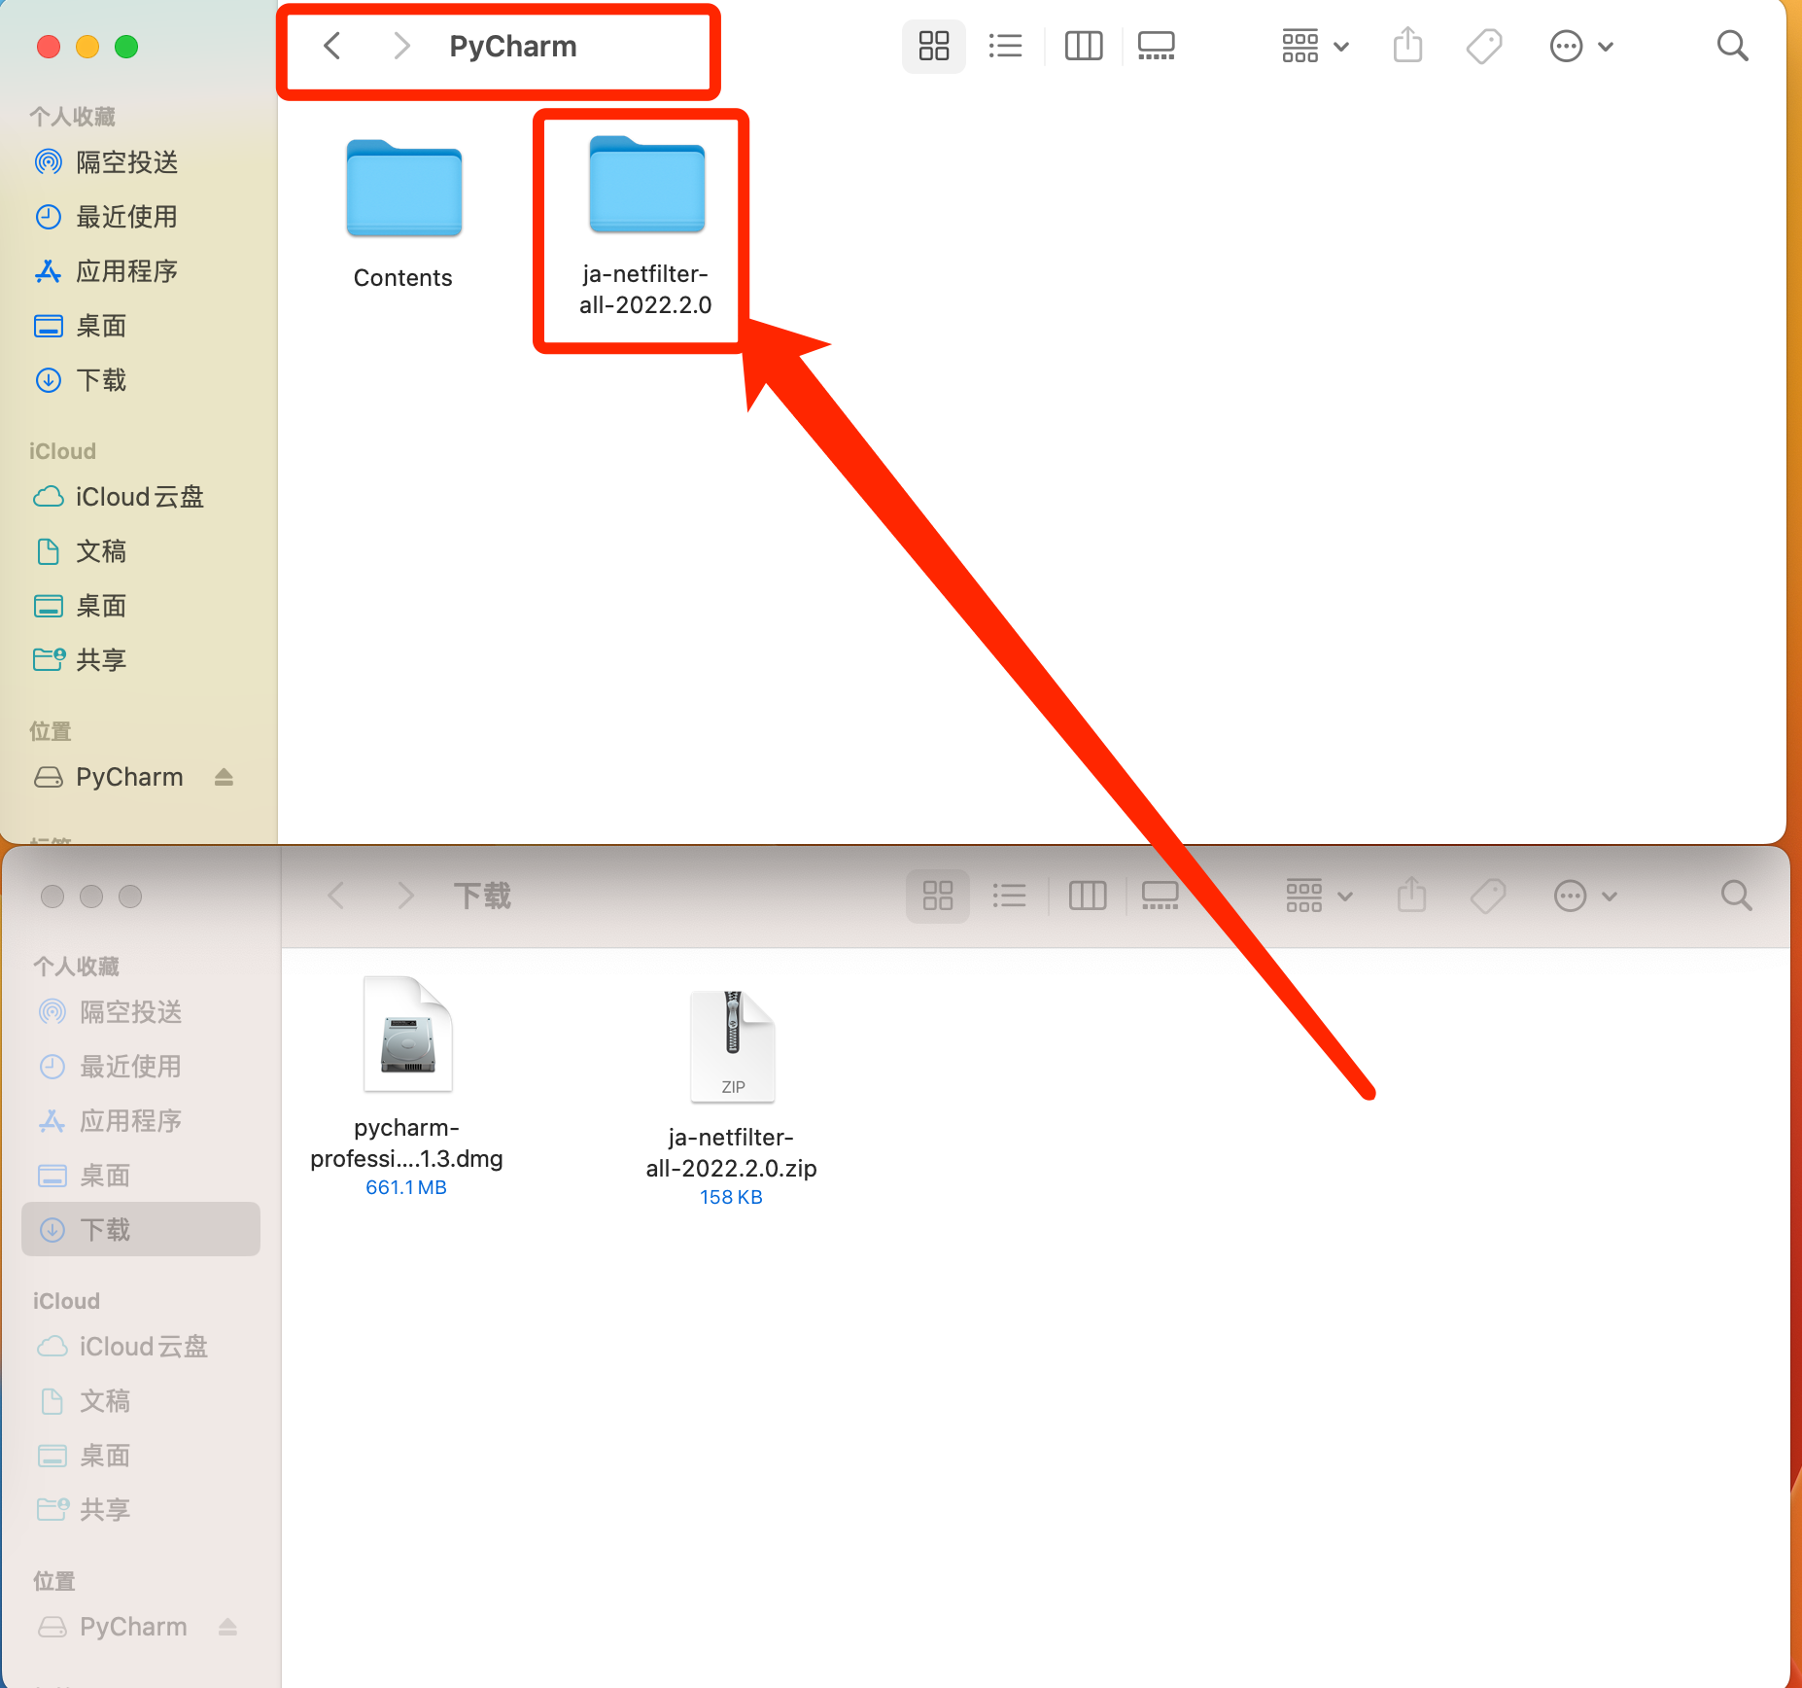Switch 下载 window to icon view
Image resolution: width=1802 pixels, height=1688 pixels.
click(938, 896)
